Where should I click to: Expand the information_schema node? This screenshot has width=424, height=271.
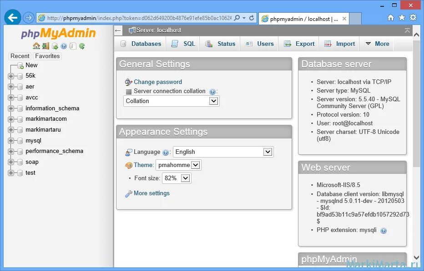[11, 108]
